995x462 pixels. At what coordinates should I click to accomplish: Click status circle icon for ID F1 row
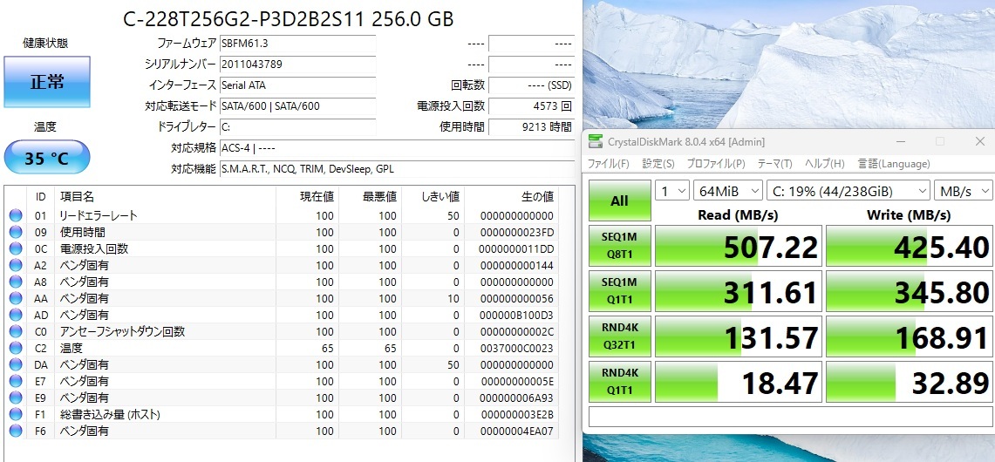click(x=15, y=414)
